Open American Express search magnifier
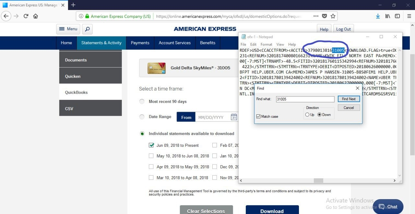The width and height of the screenshot is (415, 214). pos(87,29)
